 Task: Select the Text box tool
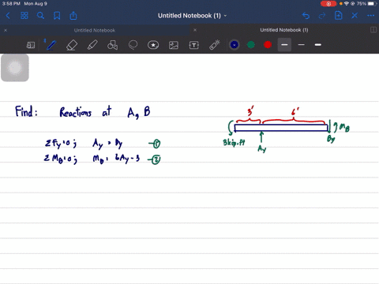coord(194,45)
